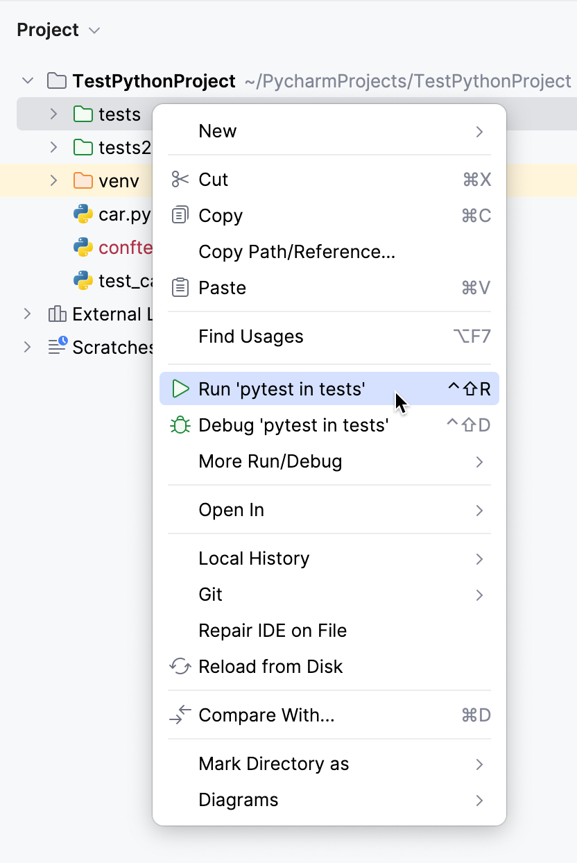This screenshot has height=863, width=577.
Task: Click the scissors icon beside Cut
Action: 180,179
